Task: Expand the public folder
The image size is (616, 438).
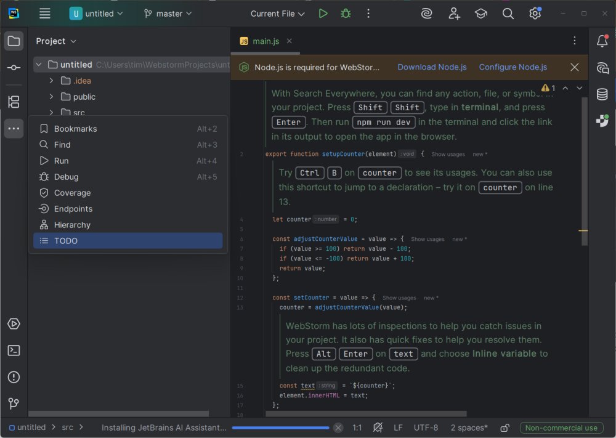Action: click(52, 97)
